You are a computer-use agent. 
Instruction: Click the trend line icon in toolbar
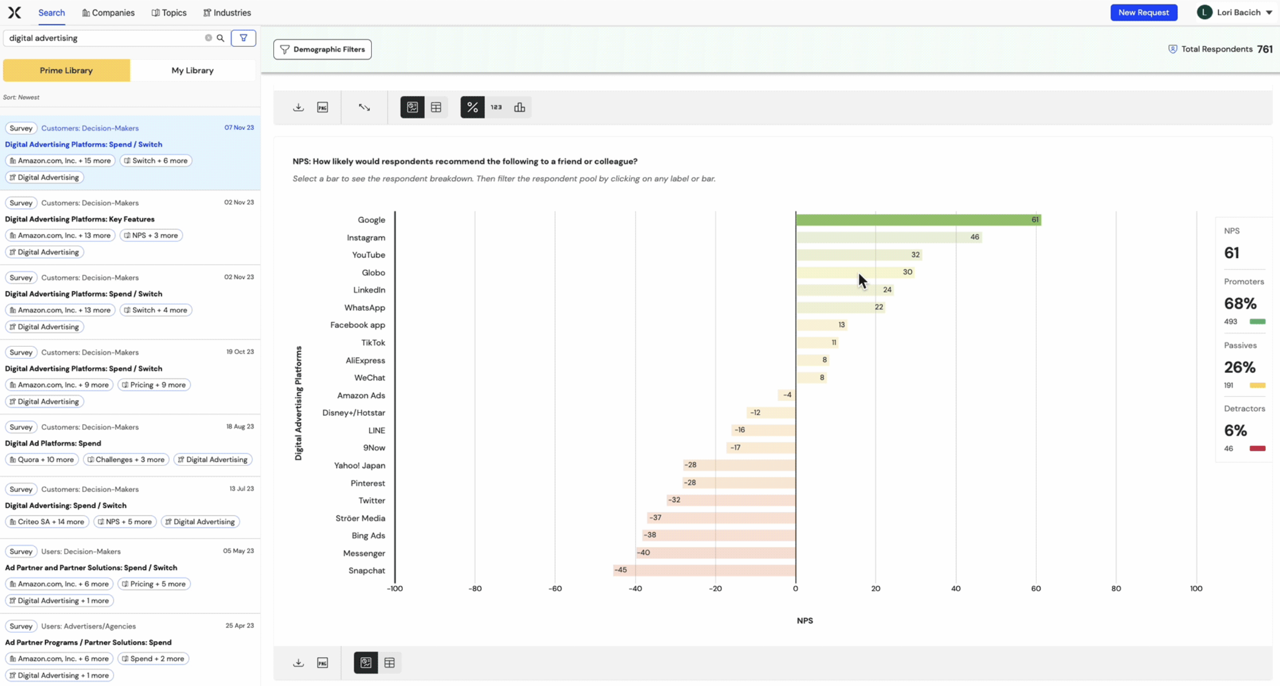(364, 107)
